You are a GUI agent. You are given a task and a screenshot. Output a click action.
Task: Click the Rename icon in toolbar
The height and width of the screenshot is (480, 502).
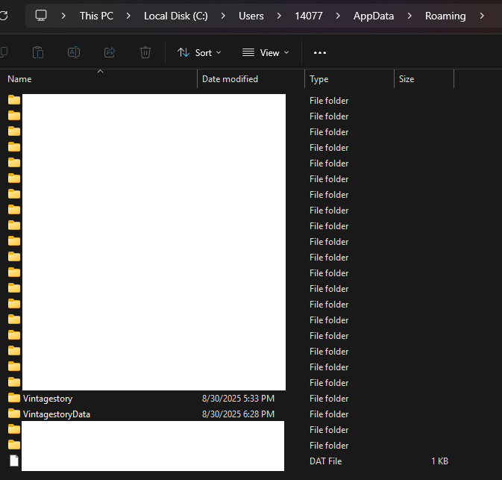(x=74, y=52)
